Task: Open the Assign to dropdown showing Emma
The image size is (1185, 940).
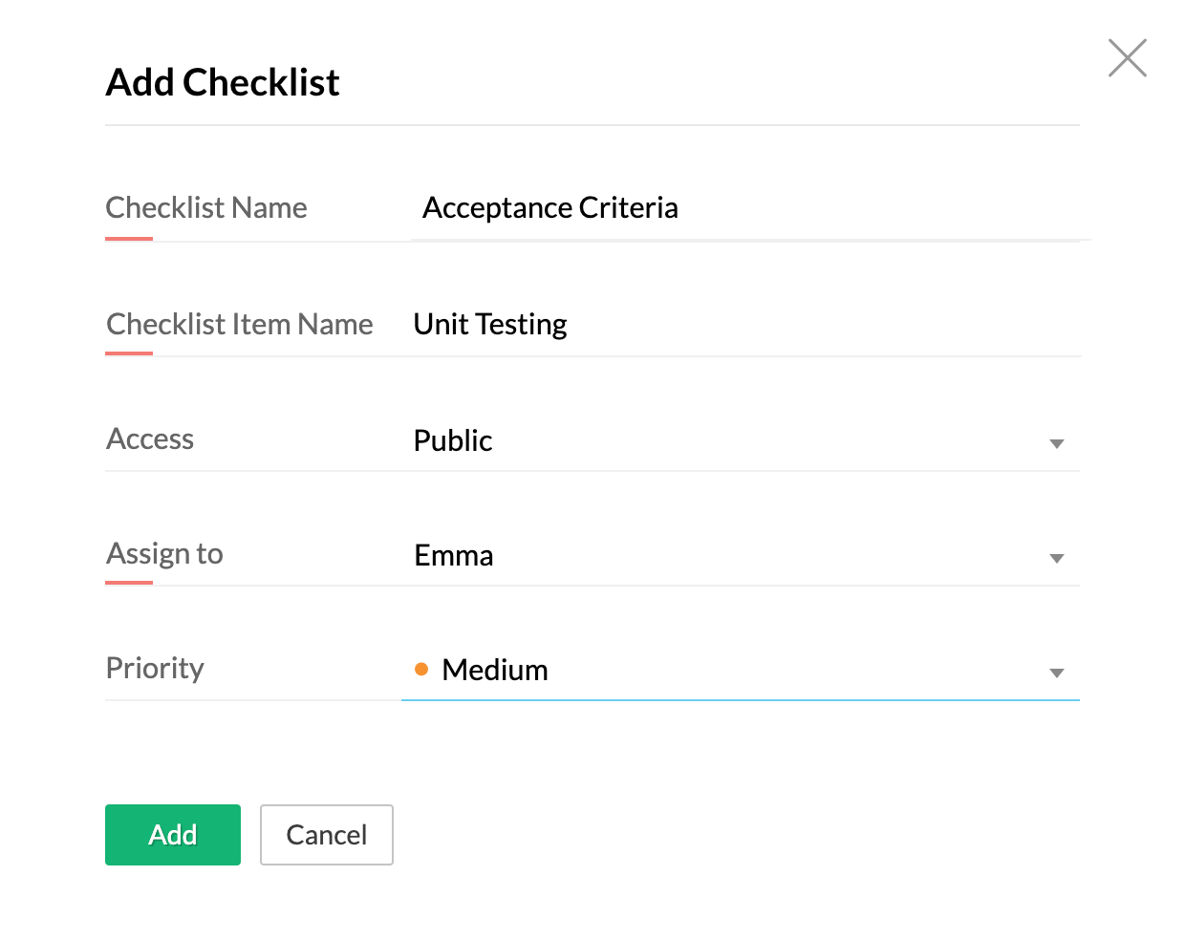Action: (741, 555)
